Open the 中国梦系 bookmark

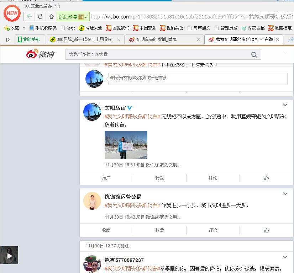pos(145,28)
